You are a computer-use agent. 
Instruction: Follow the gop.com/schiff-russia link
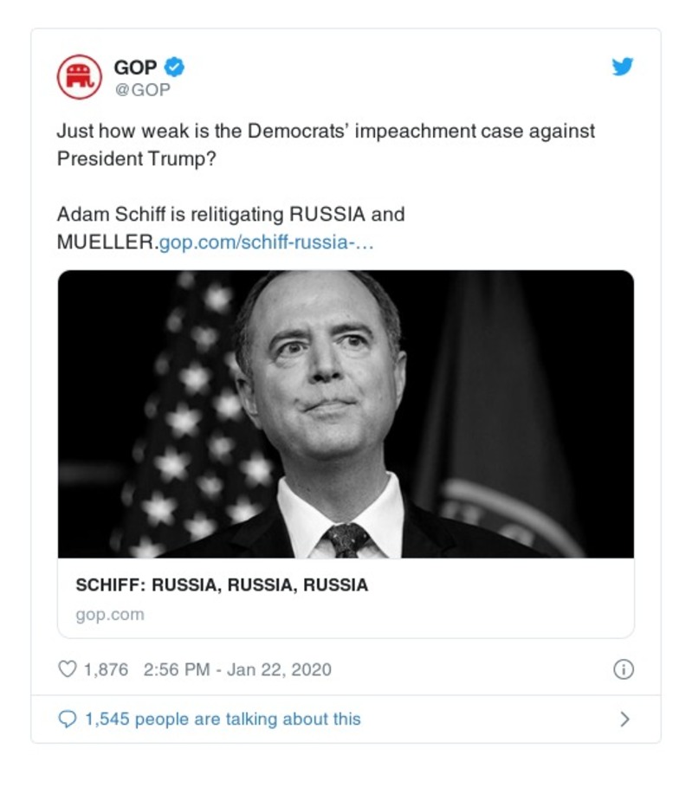coord(266,242)
